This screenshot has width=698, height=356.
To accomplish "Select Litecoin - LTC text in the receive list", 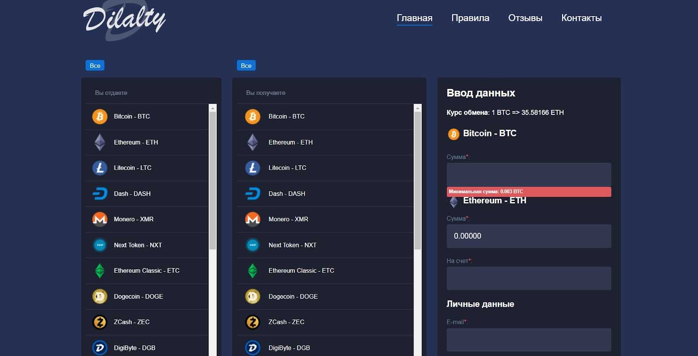I will (x=287, y=168).
